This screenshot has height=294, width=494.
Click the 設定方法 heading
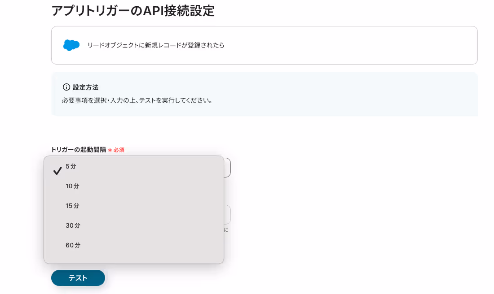coord(85,87)
